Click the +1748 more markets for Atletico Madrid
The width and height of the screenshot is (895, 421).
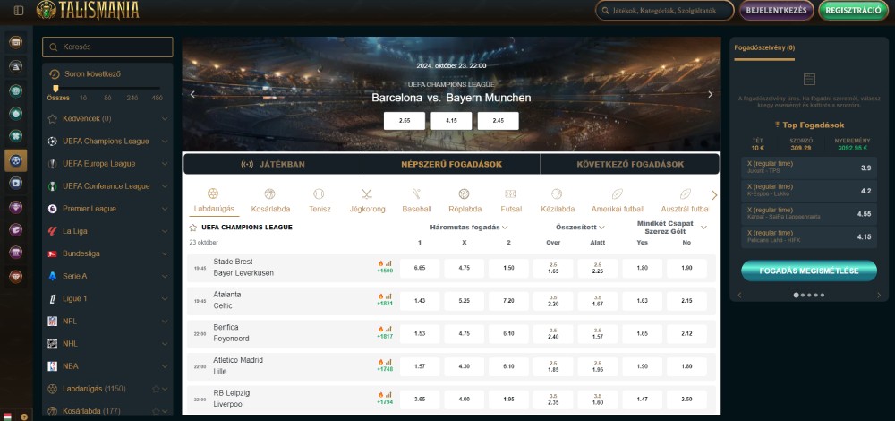coord(385,370)
